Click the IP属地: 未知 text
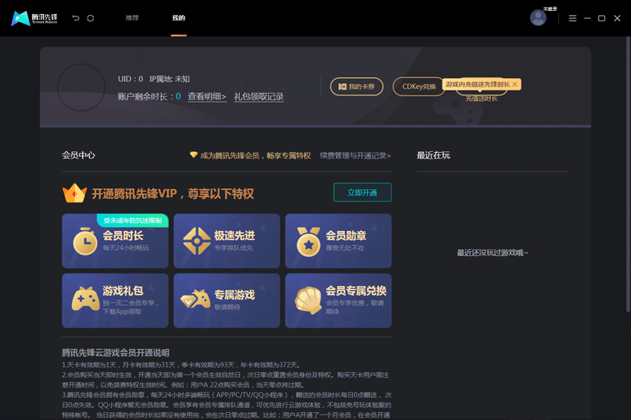The width and height of the screenshot is (631, 420). (170, 79)
